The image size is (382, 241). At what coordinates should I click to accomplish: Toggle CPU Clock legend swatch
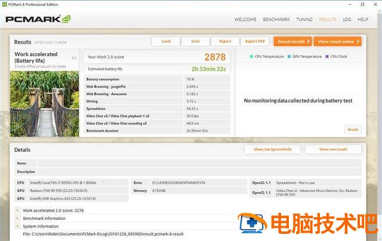click(x=327, y=56)
